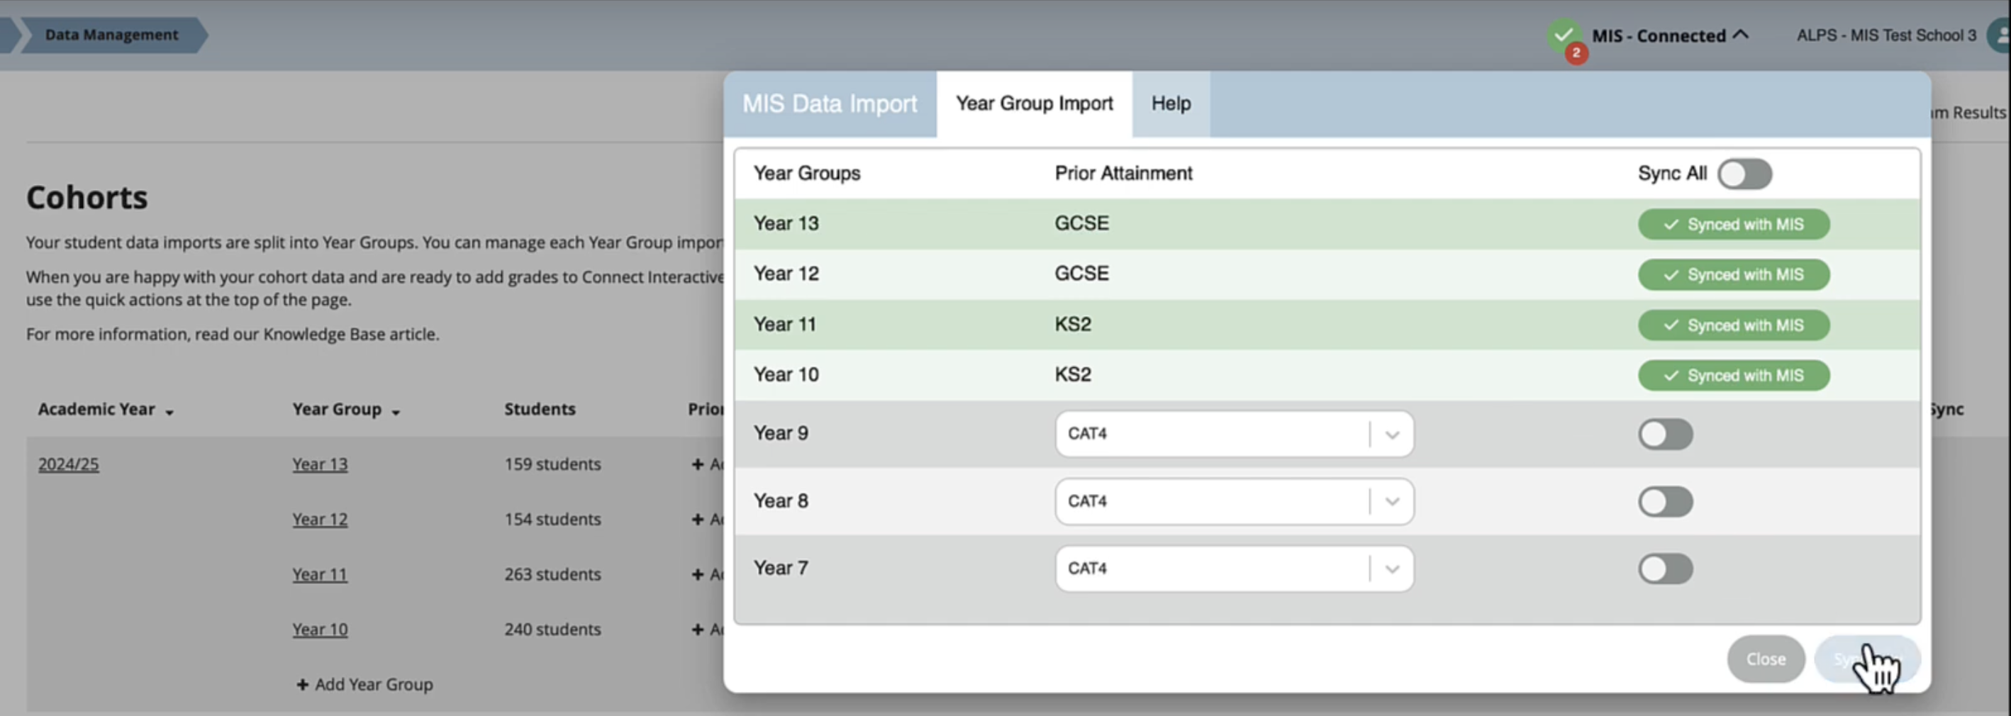Click '240 students' text
This screenshot has width=2011, height=716.
552,630
